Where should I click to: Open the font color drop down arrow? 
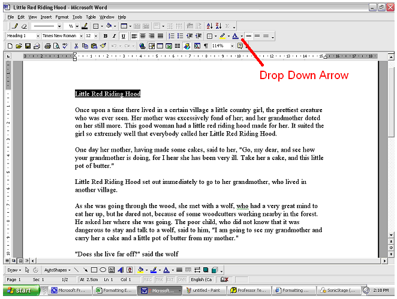pyautogui.click(x=242, y=37)
